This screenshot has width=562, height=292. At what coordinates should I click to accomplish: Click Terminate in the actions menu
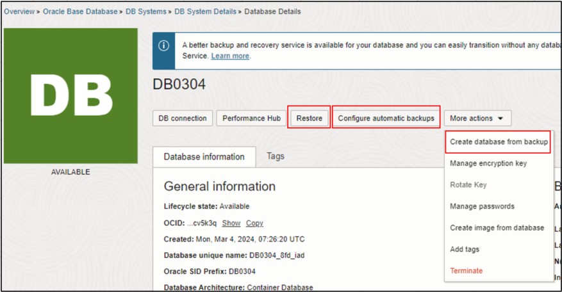[467, 271]
